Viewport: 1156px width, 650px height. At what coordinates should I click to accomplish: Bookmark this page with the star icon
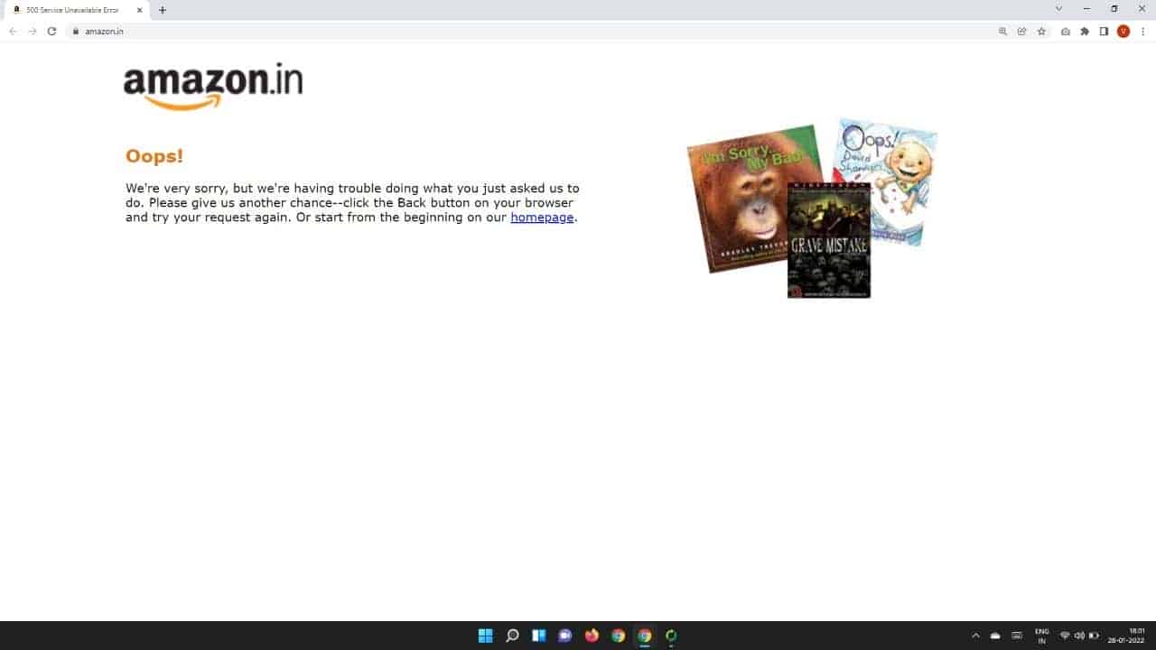pyautogui.click(x=1041, y=31)
